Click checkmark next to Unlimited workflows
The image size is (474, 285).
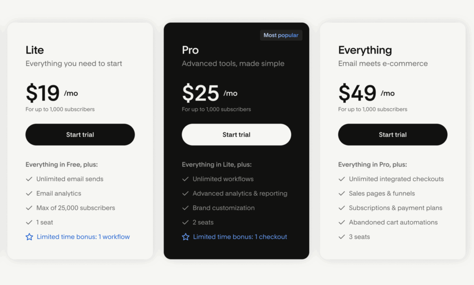pyautogui.click(x=186, y=179)
